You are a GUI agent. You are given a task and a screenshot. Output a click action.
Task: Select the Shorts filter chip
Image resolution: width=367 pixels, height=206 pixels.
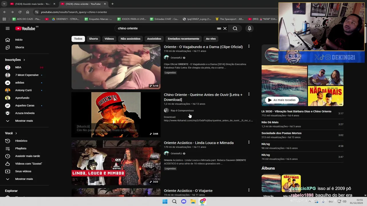(x=93, y=39)
